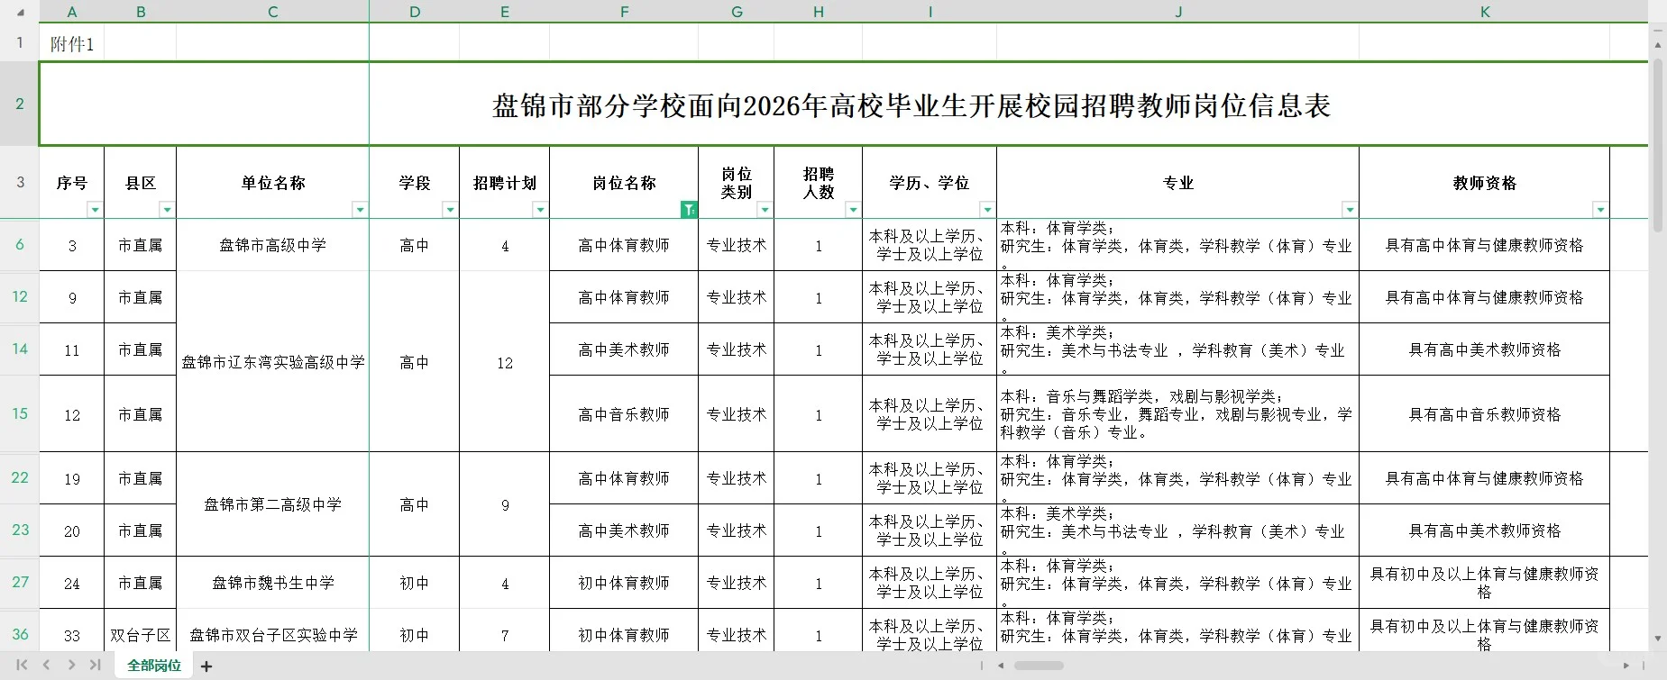Select row 15 header

click(19, 414)
